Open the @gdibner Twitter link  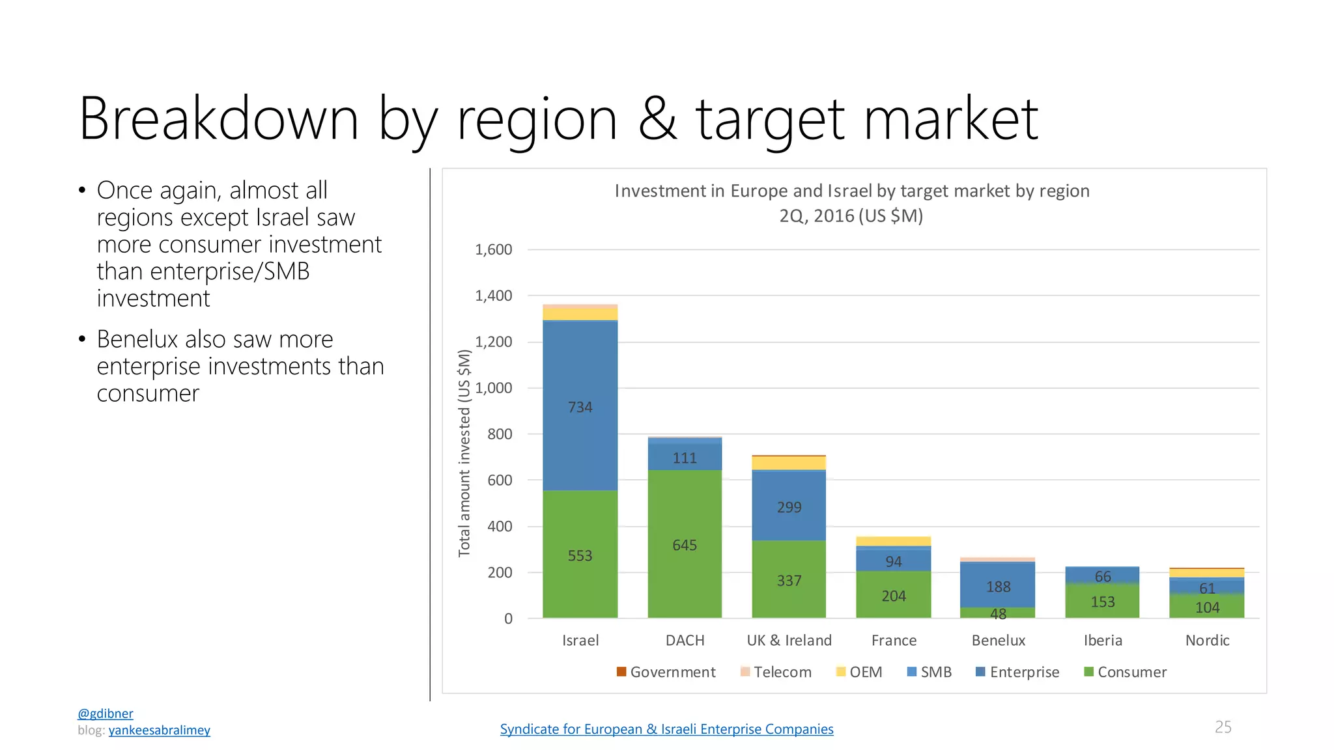click(105, 714)
